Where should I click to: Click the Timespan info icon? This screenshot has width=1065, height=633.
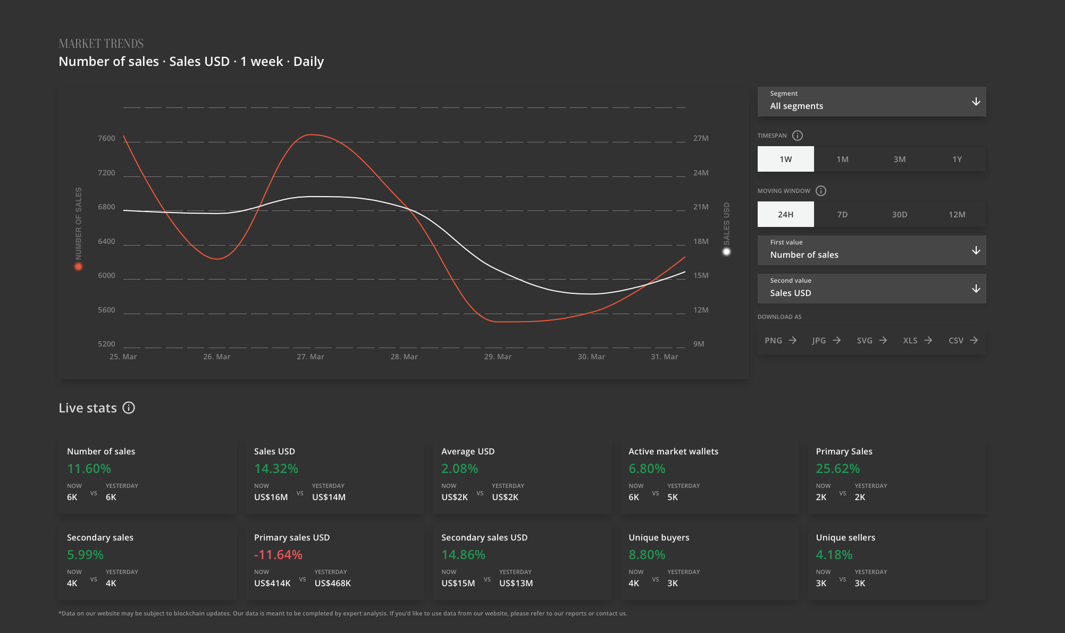(x=797, y=136)
